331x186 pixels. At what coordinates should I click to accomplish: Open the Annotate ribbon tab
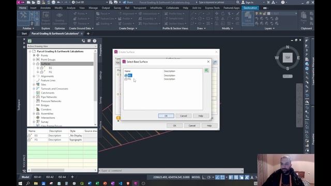coord(46,8)
